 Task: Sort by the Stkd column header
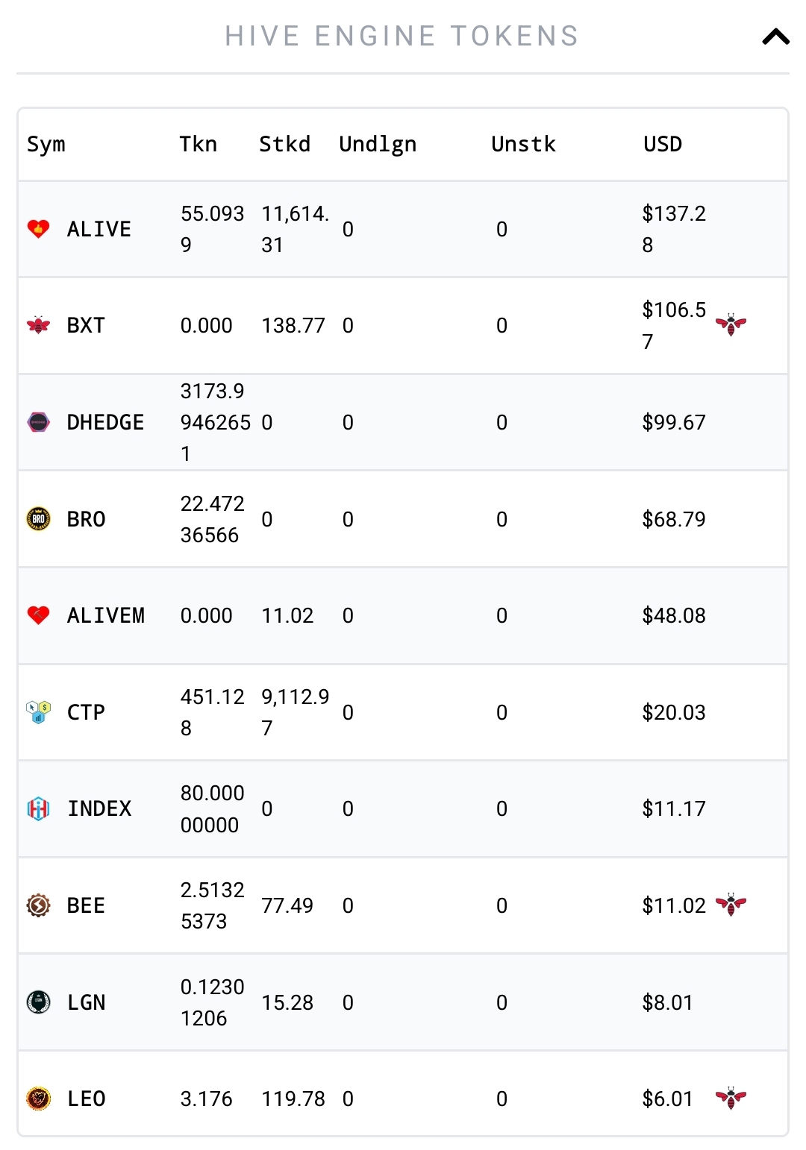(x=284, y=144)
